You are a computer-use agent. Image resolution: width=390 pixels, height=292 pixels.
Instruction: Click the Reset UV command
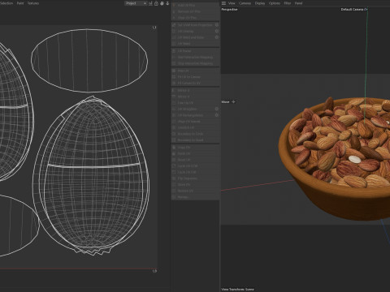pyautogui.click(x=195, y=160)
